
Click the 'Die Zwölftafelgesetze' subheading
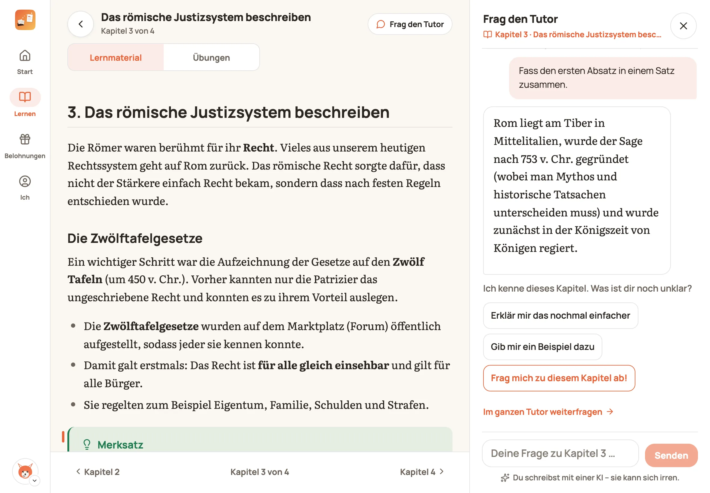[x=135, y=238]
